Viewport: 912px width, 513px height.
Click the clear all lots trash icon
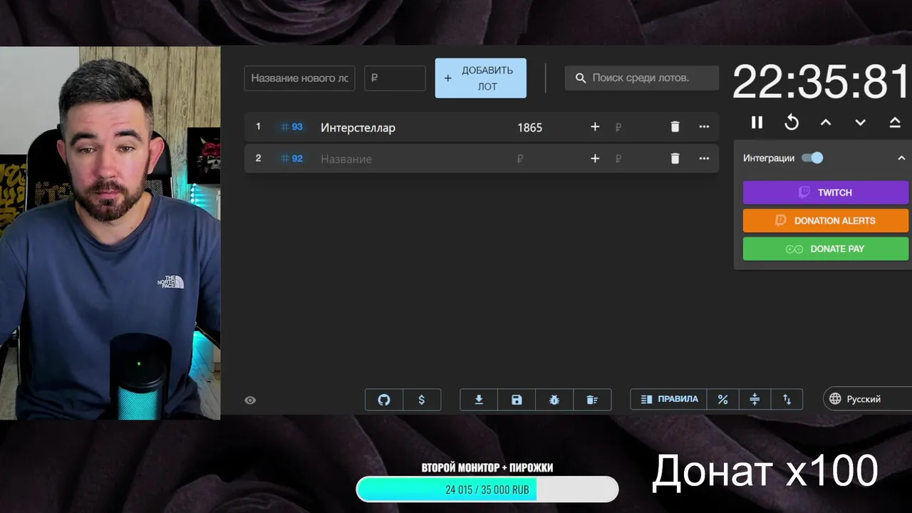coord(592,400)
